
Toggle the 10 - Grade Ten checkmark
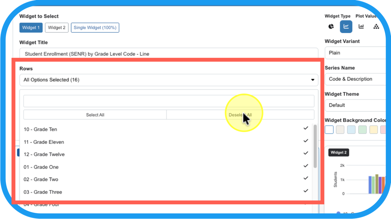(x=305, y=128)
